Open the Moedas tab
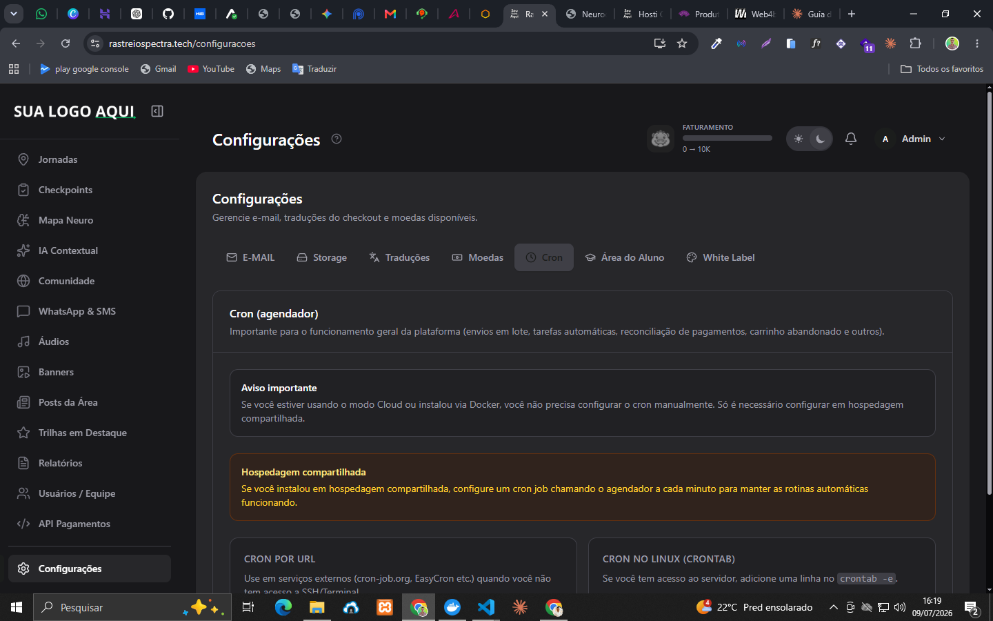 point(478,257)
